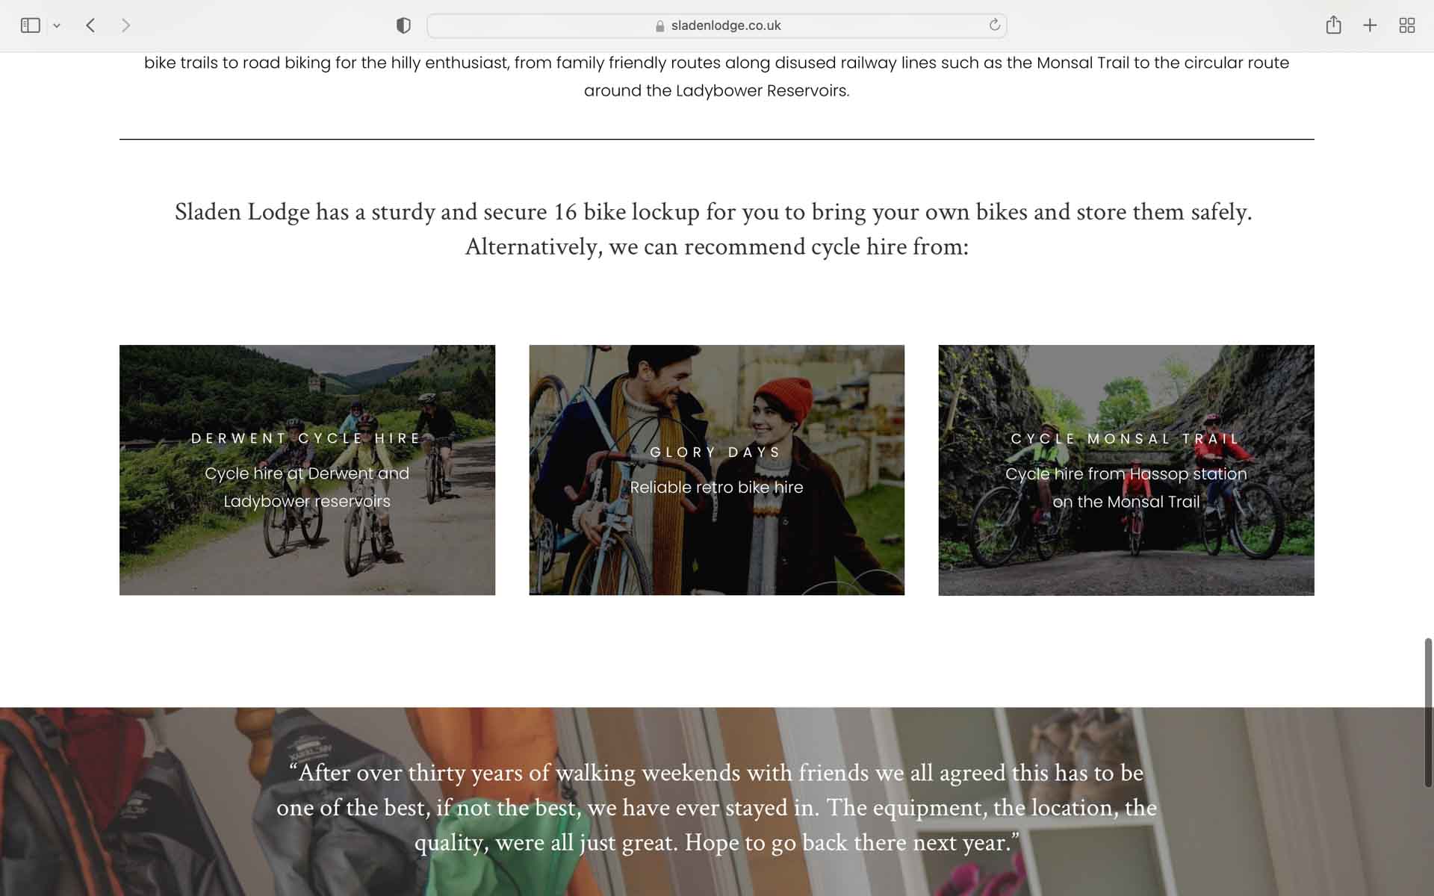Viewport: 1434px width, 896px height.
Task: Toggle the Safari sidebar icon
Action: coord(30,25)
